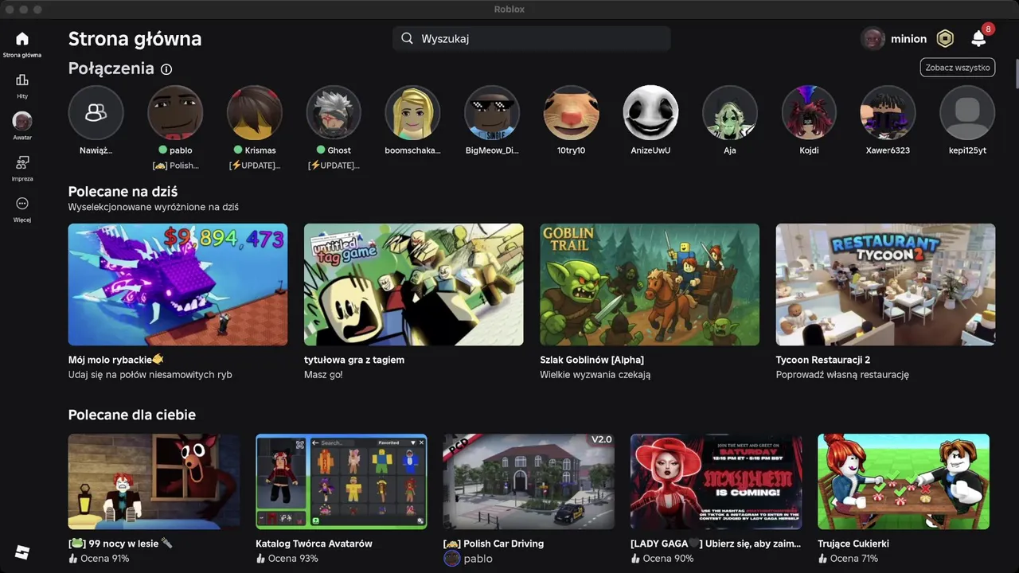Open the Restaurant Tycoon 2 thumbnail
The width and height of the screenshot is (1019, 573).
[x=885, y=284]
